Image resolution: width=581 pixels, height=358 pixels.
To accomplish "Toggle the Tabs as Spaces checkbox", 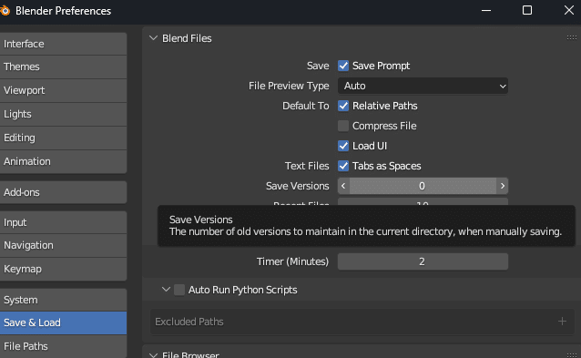I will (x=343, y=166).
